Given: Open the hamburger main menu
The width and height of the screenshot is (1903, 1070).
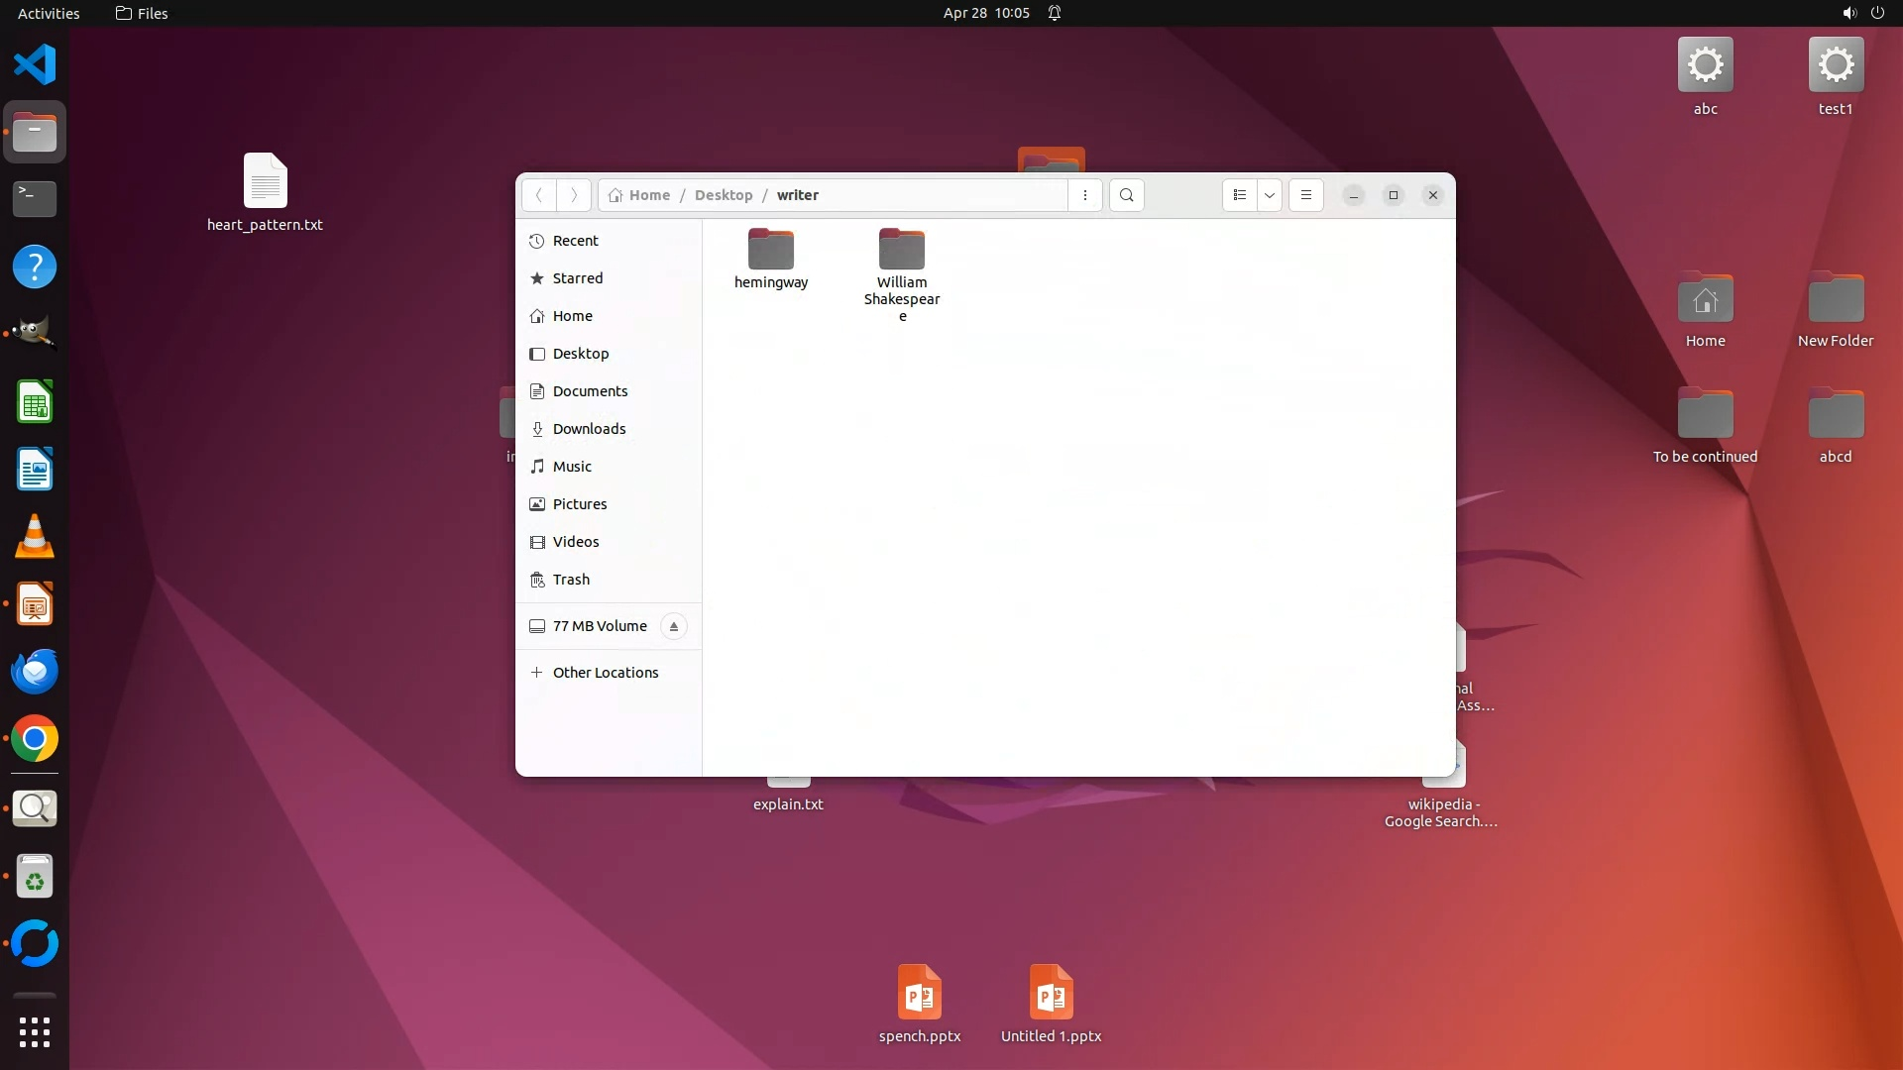Looking at the screenshot, I should [x=1305, y=195].
